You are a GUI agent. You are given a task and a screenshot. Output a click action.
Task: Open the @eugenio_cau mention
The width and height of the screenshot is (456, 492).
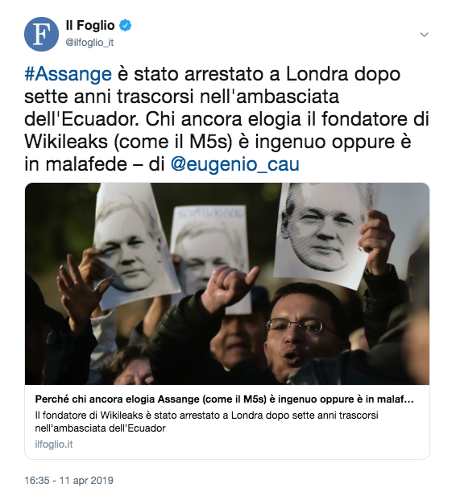click(234, 165)
